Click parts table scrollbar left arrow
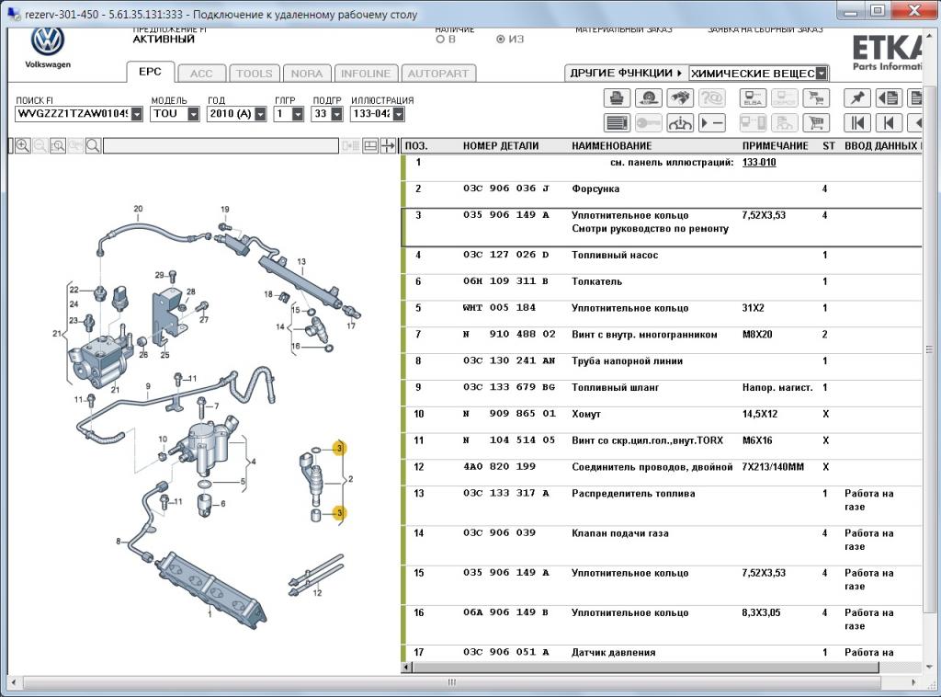Screen dimensions: 941x697 [x=407, y=667]
